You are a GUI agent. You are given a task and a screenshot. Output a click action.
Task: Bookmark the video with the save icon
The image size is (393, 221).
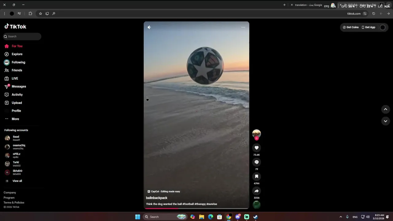(257, 176)
